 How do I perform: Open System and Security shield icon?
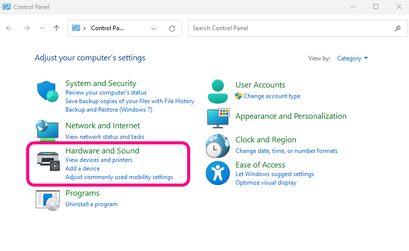coord(47,92)
